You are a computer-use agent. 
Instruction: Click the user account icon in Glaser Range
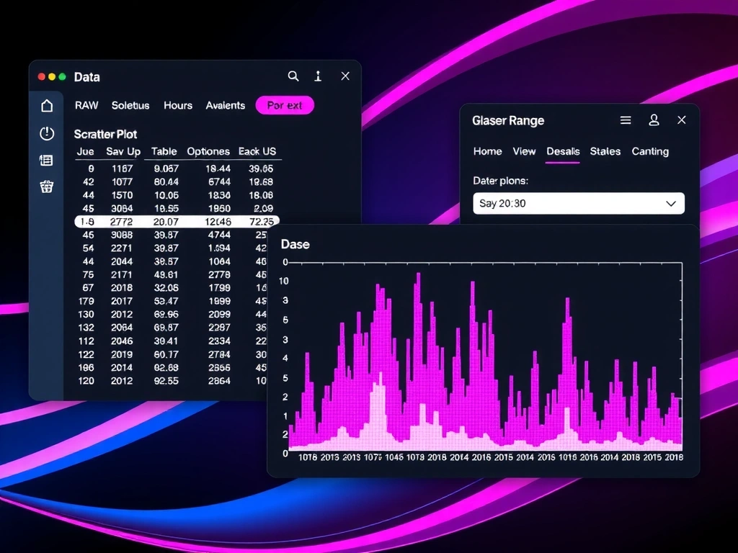(654, 120)
